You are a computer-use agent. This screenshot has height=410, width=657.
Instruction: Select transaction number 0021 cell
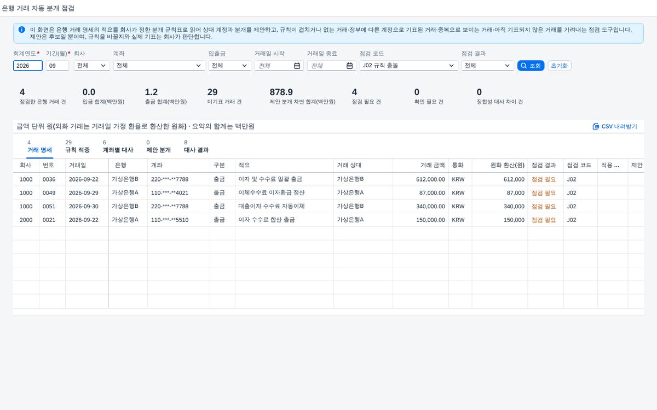point(52,220)
